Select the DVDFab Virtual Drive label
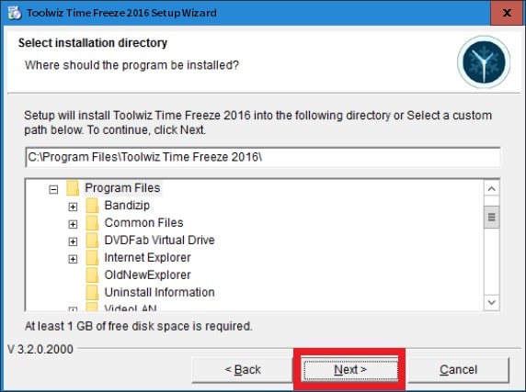526x392 pixels. tap(159, 240)
